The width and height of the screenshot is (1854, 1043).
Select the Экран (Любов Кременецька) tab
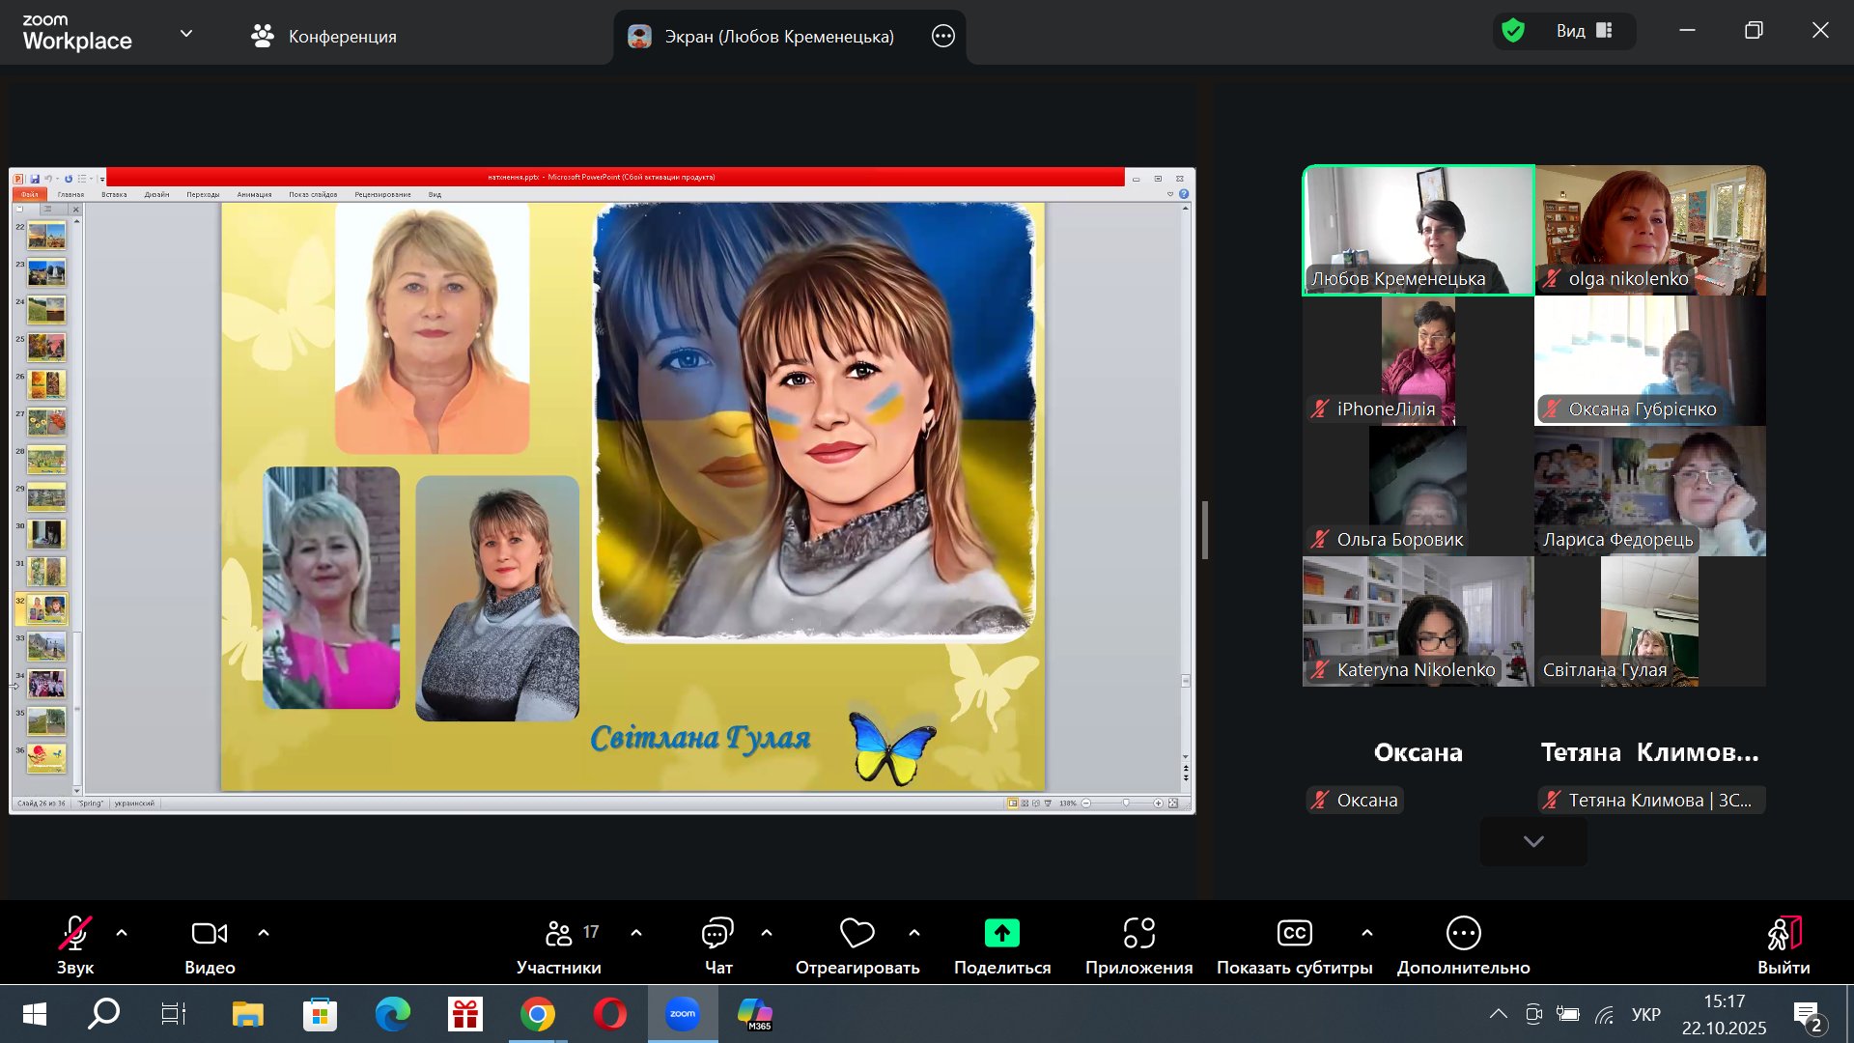(x=763, y=37)
